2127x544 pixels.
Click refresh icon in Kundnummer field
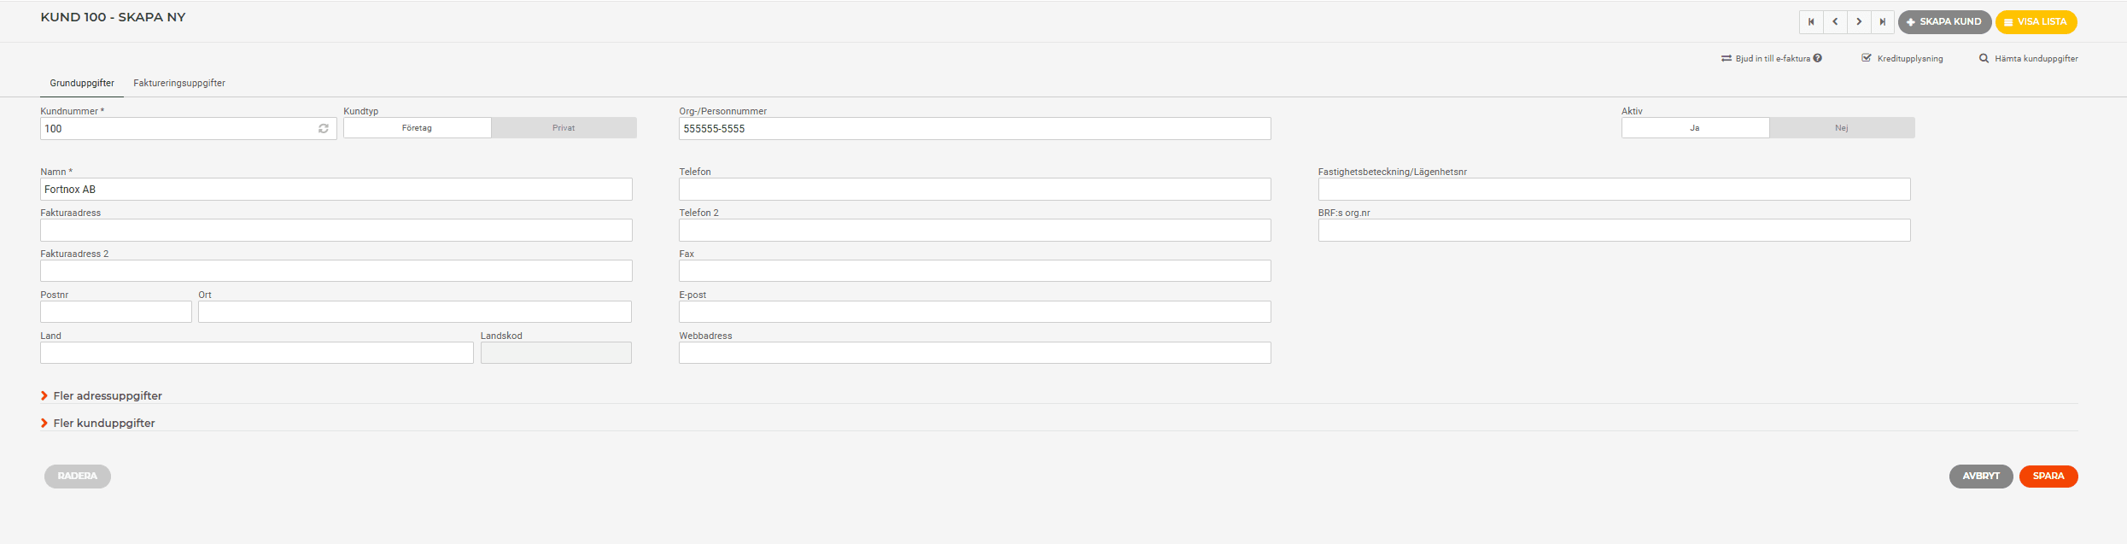point(324,129)
